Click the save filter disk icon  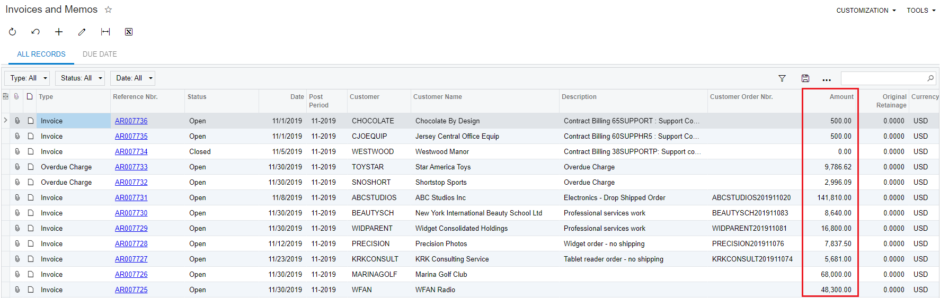pyautogui.click(x=805, y=78)
